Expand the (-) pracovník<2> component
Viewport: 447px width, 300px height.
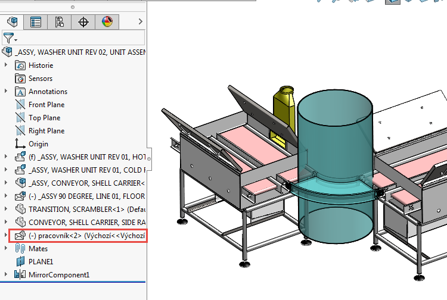pyautogui.click(x=6, y=235)
